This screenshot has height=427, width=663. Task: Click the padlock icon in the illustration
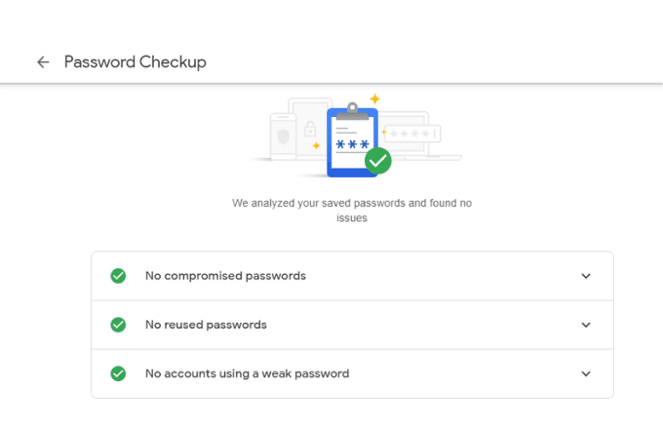pos(311,129)
